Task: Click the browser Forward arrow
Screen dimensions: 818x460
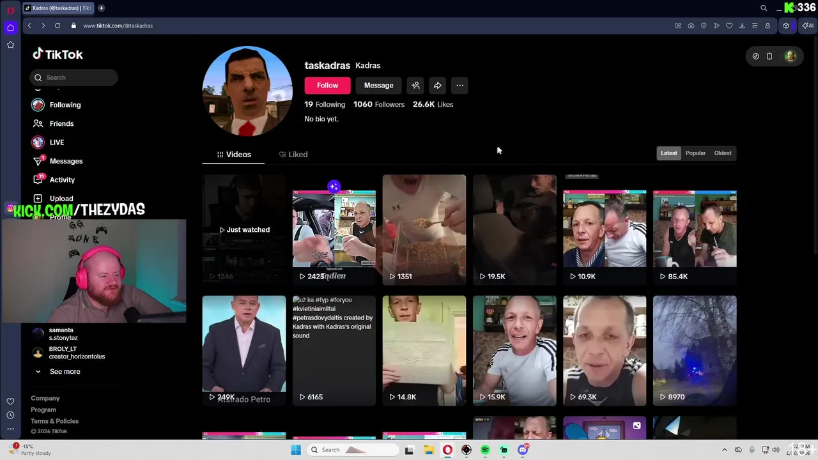Action: click(x=43, y=26)
